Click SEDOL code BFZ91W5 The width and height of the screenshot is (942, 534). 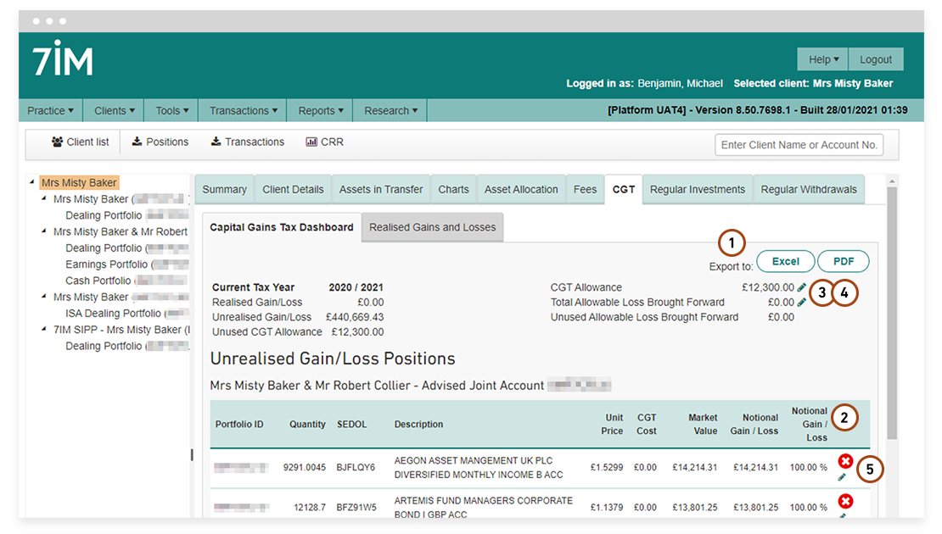click(356, 508)
